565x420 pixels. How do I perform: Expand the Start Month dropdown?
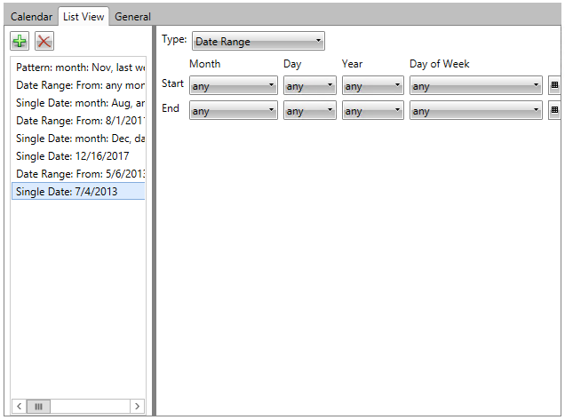pyautogui.click(x=234, y=86)
